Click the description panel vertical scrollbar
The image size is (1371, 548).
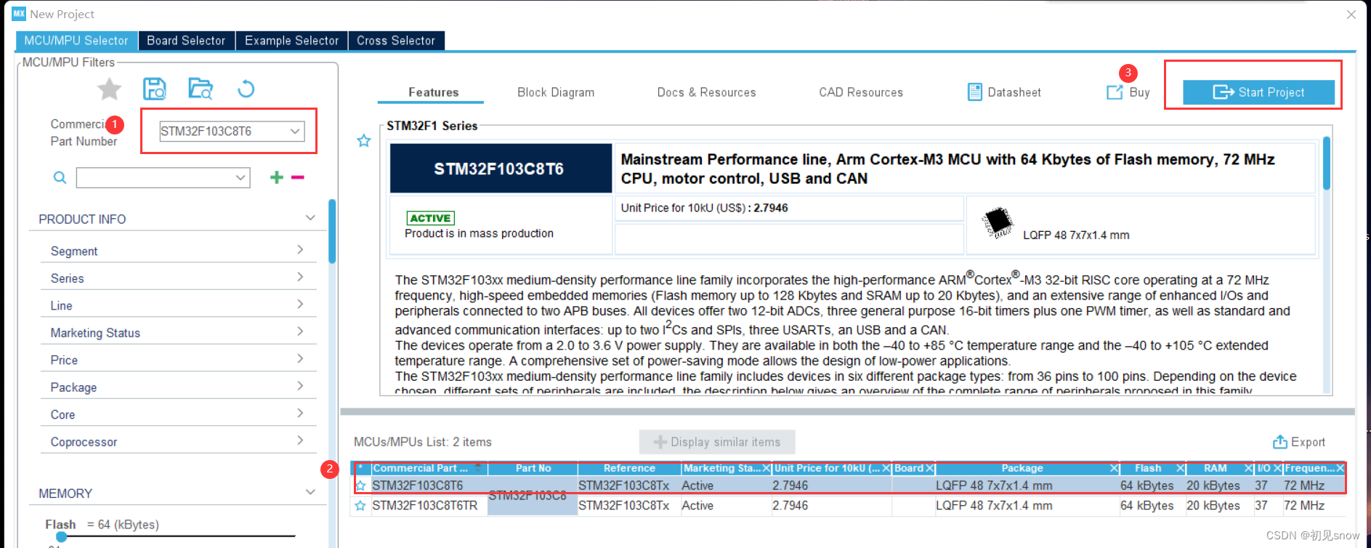1326,164
